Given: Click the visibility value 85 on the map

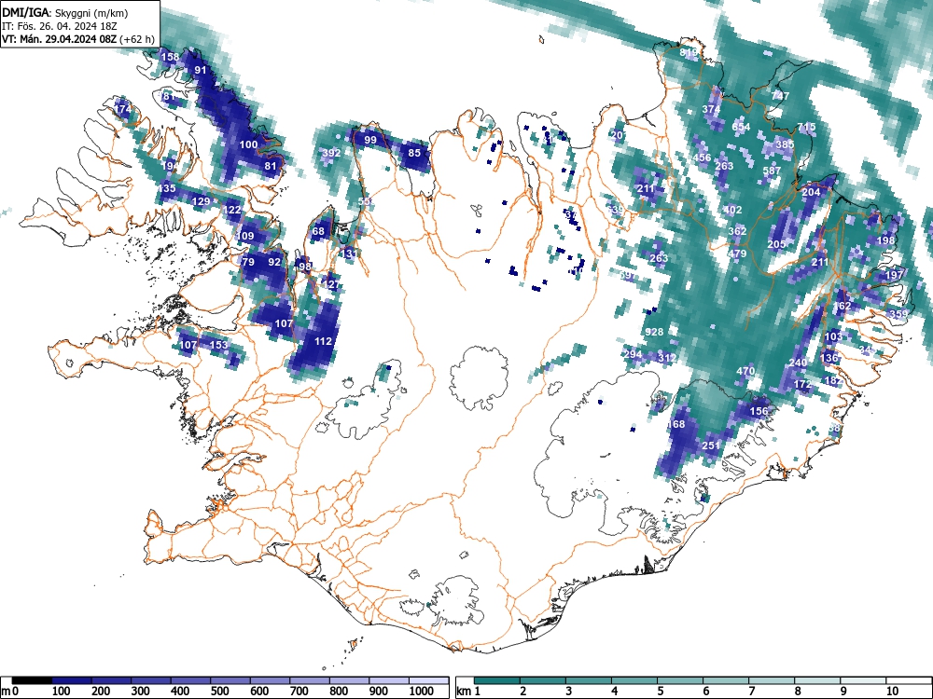Looking at the screenshot, I should [x=414, y=153].
